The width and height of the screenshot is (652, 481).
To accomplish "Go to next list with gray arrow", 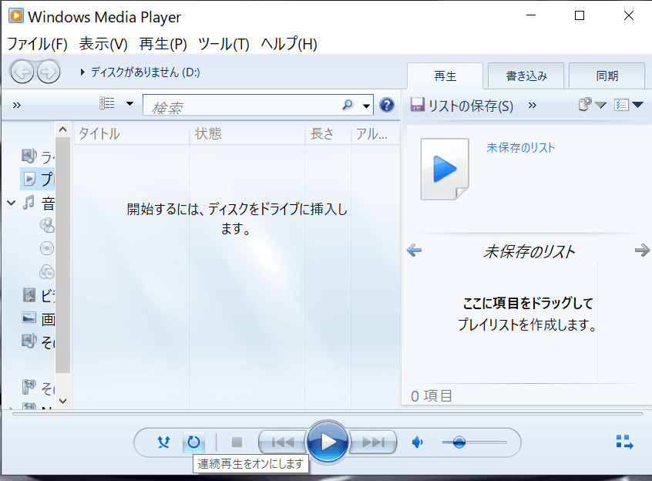I will tap(643, 251).
